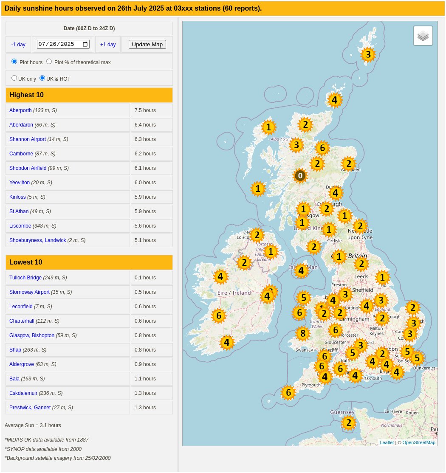Open the Glasgow, Bishopton station link
446x473 pixels.
[32, 336]
